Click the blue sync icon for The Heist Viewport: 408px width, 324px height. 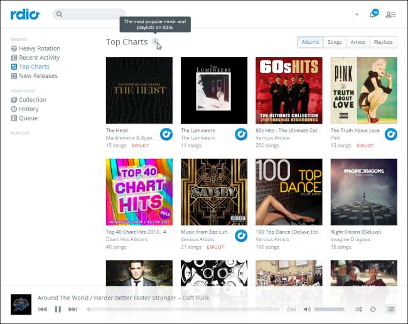[166, 134]
